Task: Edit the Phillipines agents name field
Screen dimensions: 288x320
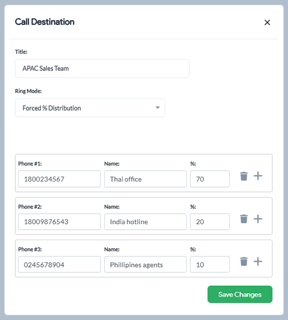Action: click(x=145, y=264)
